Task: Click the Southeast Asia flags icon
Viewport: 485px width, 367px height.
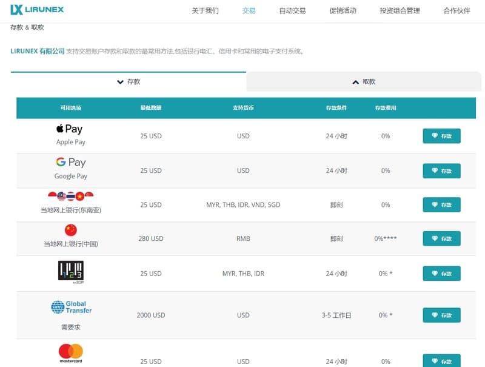Action: tap(71, 196)
